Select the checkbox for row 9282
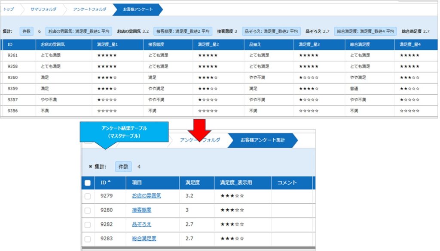The width and height of the screenshot is (440, 251). pos(88,225)
